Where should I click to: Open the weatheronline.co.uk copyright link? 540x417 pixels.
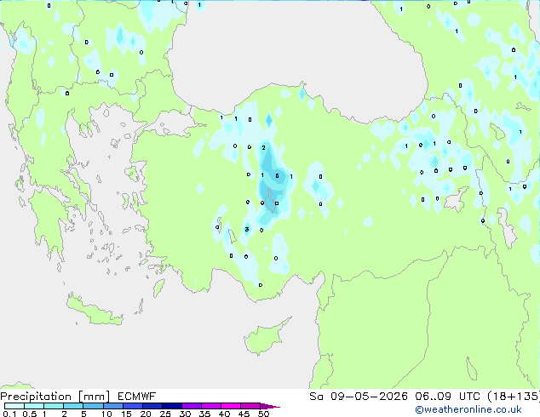coord(468,409)
